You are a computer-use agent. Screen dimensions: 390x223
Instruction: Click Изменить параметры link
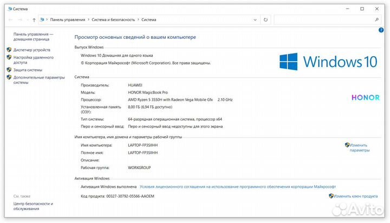pos(360,147)
